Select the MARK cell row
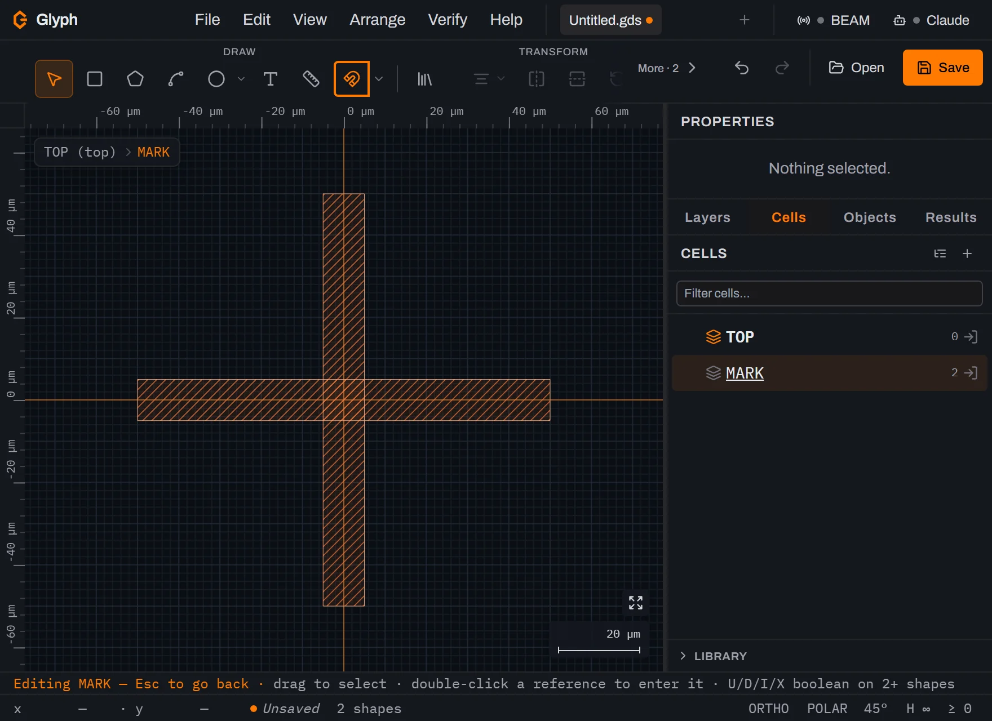This screenshot has height=721, width=992. [829, 373]
